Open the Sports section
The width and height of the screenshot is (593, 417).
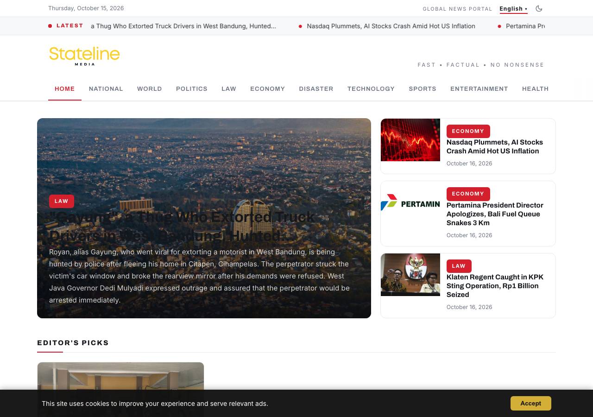point(423,88)
